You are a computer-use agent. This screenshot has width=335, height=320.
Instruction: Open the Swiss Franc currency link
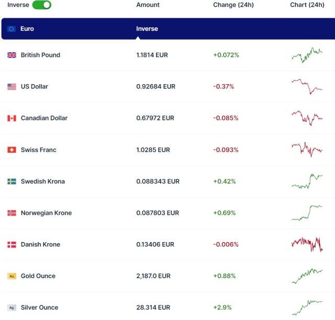(x=38, y=150)
